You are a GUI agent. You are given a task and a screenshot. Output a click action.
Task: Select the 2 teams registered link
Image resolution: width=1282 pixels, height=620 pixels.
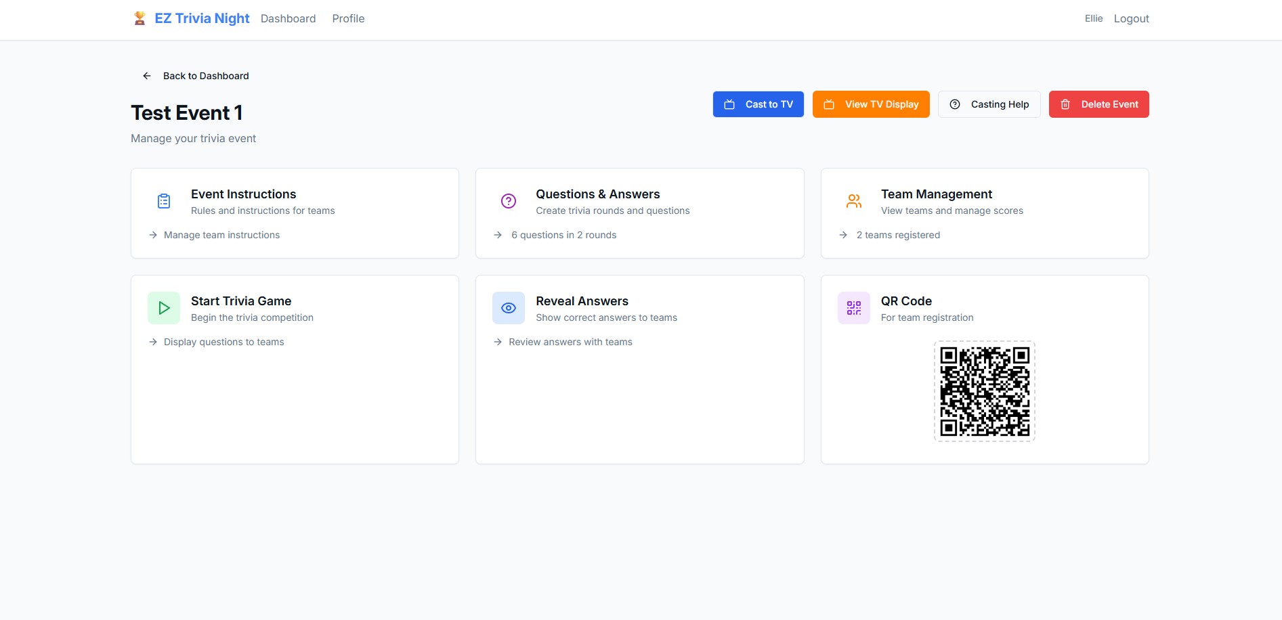[x=898, y=235]
